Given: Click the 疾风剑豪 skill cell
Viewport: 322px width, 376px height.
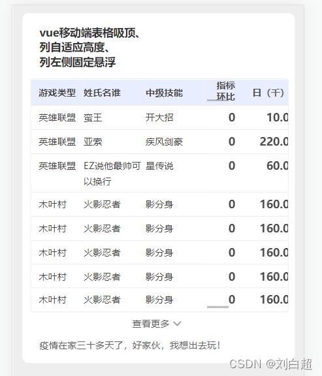Looking at the screenshot, I should point(164,142).
